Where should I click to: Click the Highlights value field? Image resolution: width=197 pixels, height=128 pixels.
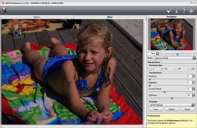pyautogui.click(x=190, y=83)
